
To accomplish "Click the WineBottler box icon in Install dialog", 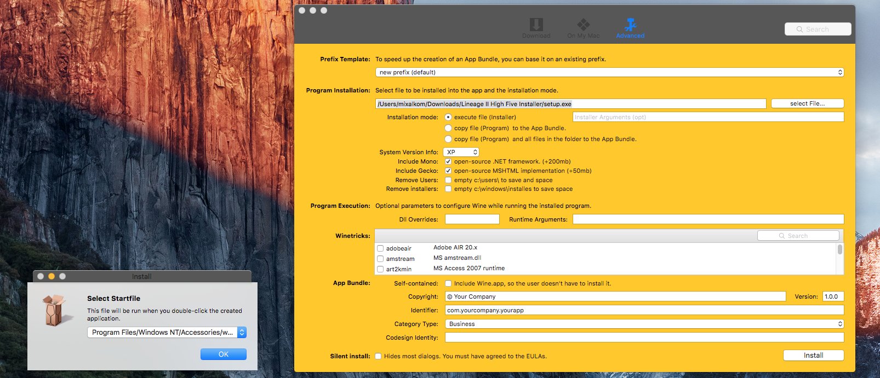I will (54, 310).
